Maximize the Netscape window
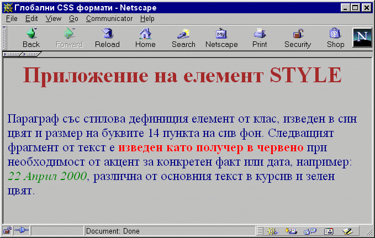 pyautogui.click(x=355, y=8)
